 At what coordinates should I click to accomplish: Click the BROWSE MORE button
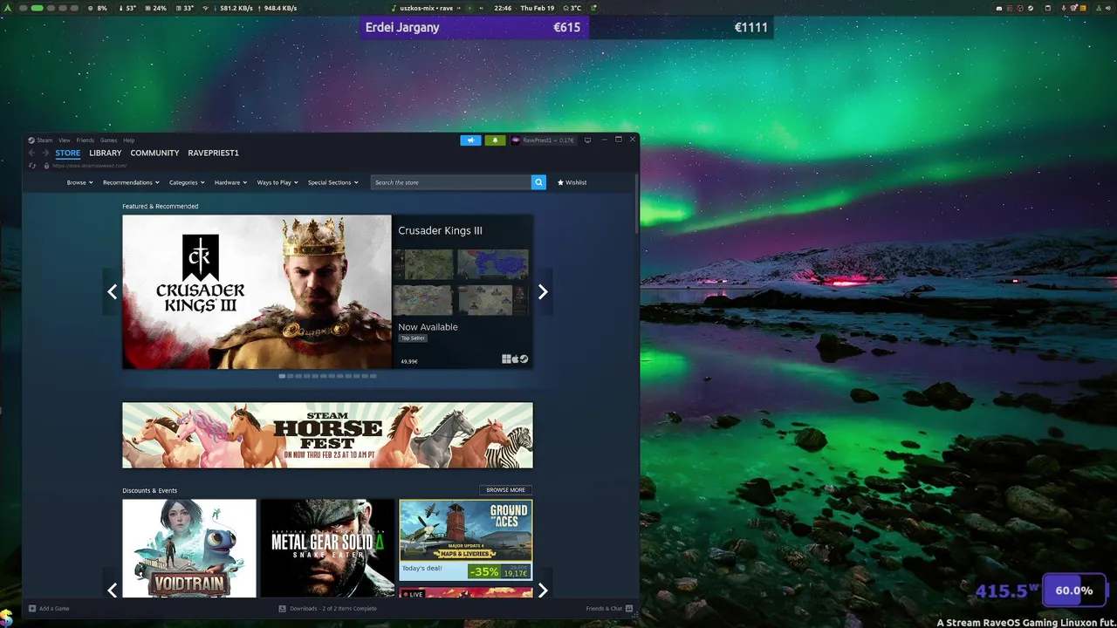505,490
